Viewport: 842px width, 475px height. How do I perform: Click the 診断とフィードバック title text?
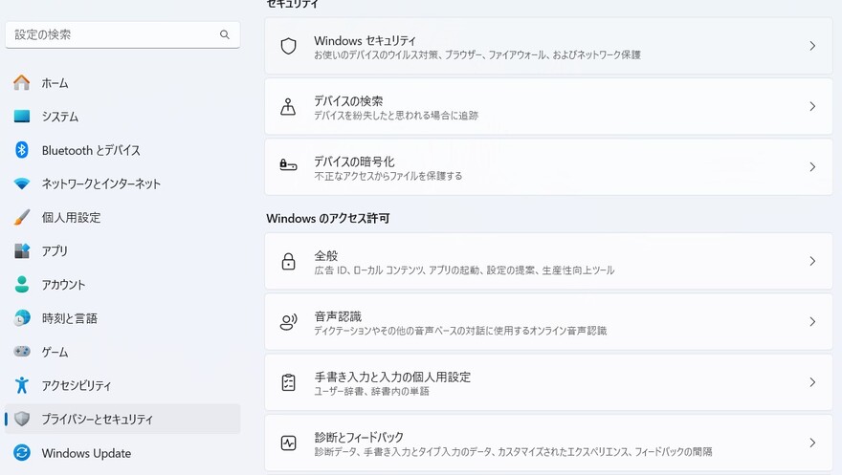click(359, 437)
